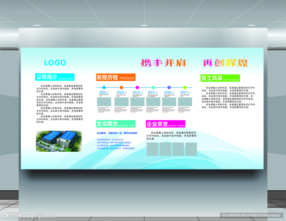Click the rightmost 企业荣誉 image placeholder
Image resolution: width=286 pixels, height=221 pixels.
[191, 149]
